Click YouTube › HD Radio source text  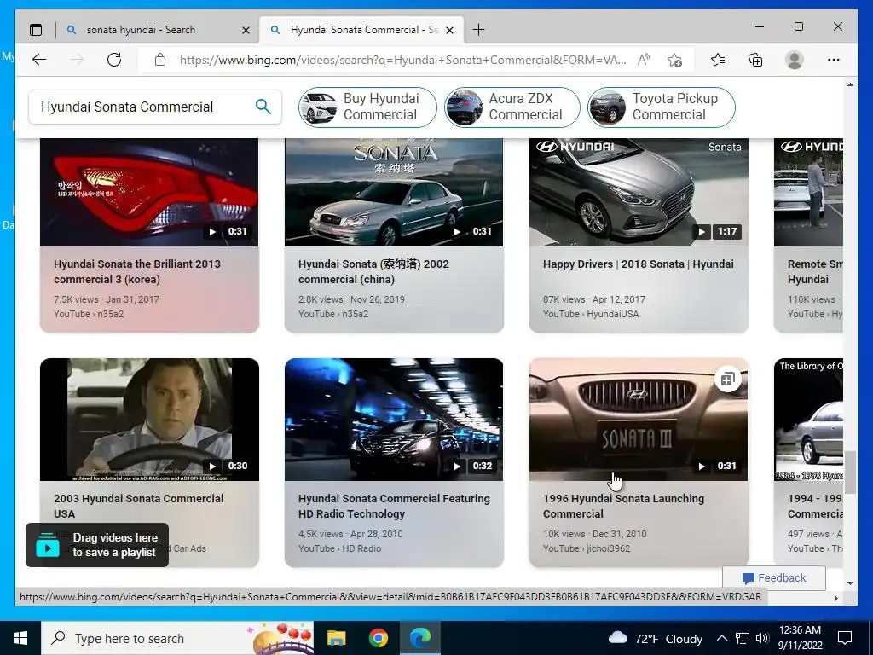click(339, 548)
